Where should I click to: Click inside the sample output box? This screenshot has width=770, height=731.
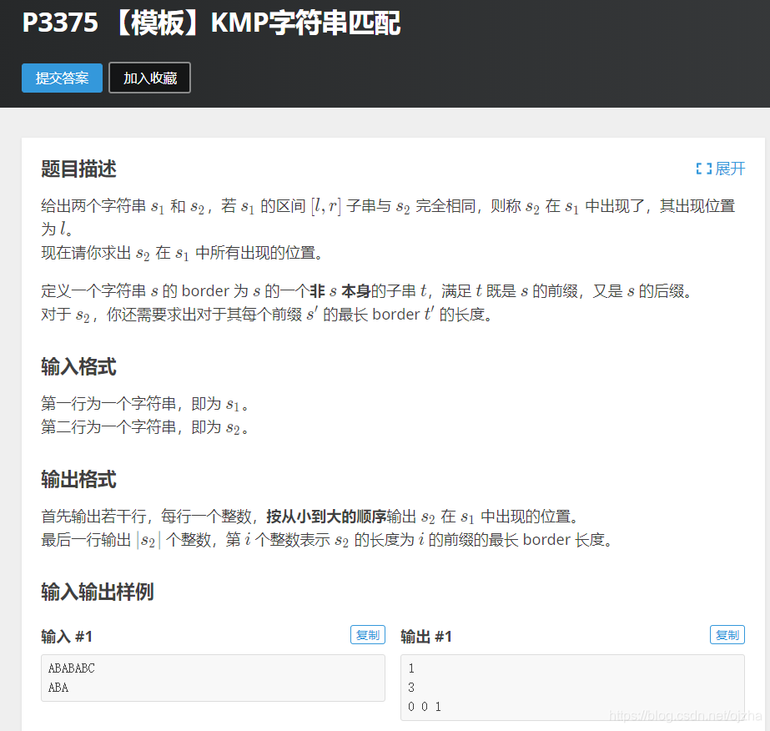pyautogui.click(x=572, y=688)
